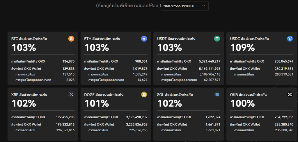Click BTC third-party custody amount 2,023
298x142 pixels.
(70, 80)
